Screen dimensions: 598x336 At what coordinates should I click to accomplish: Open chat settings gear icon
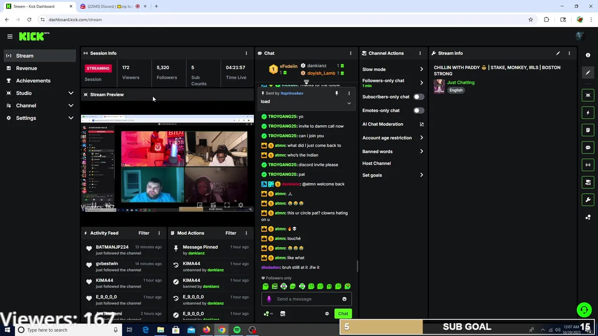327,314
